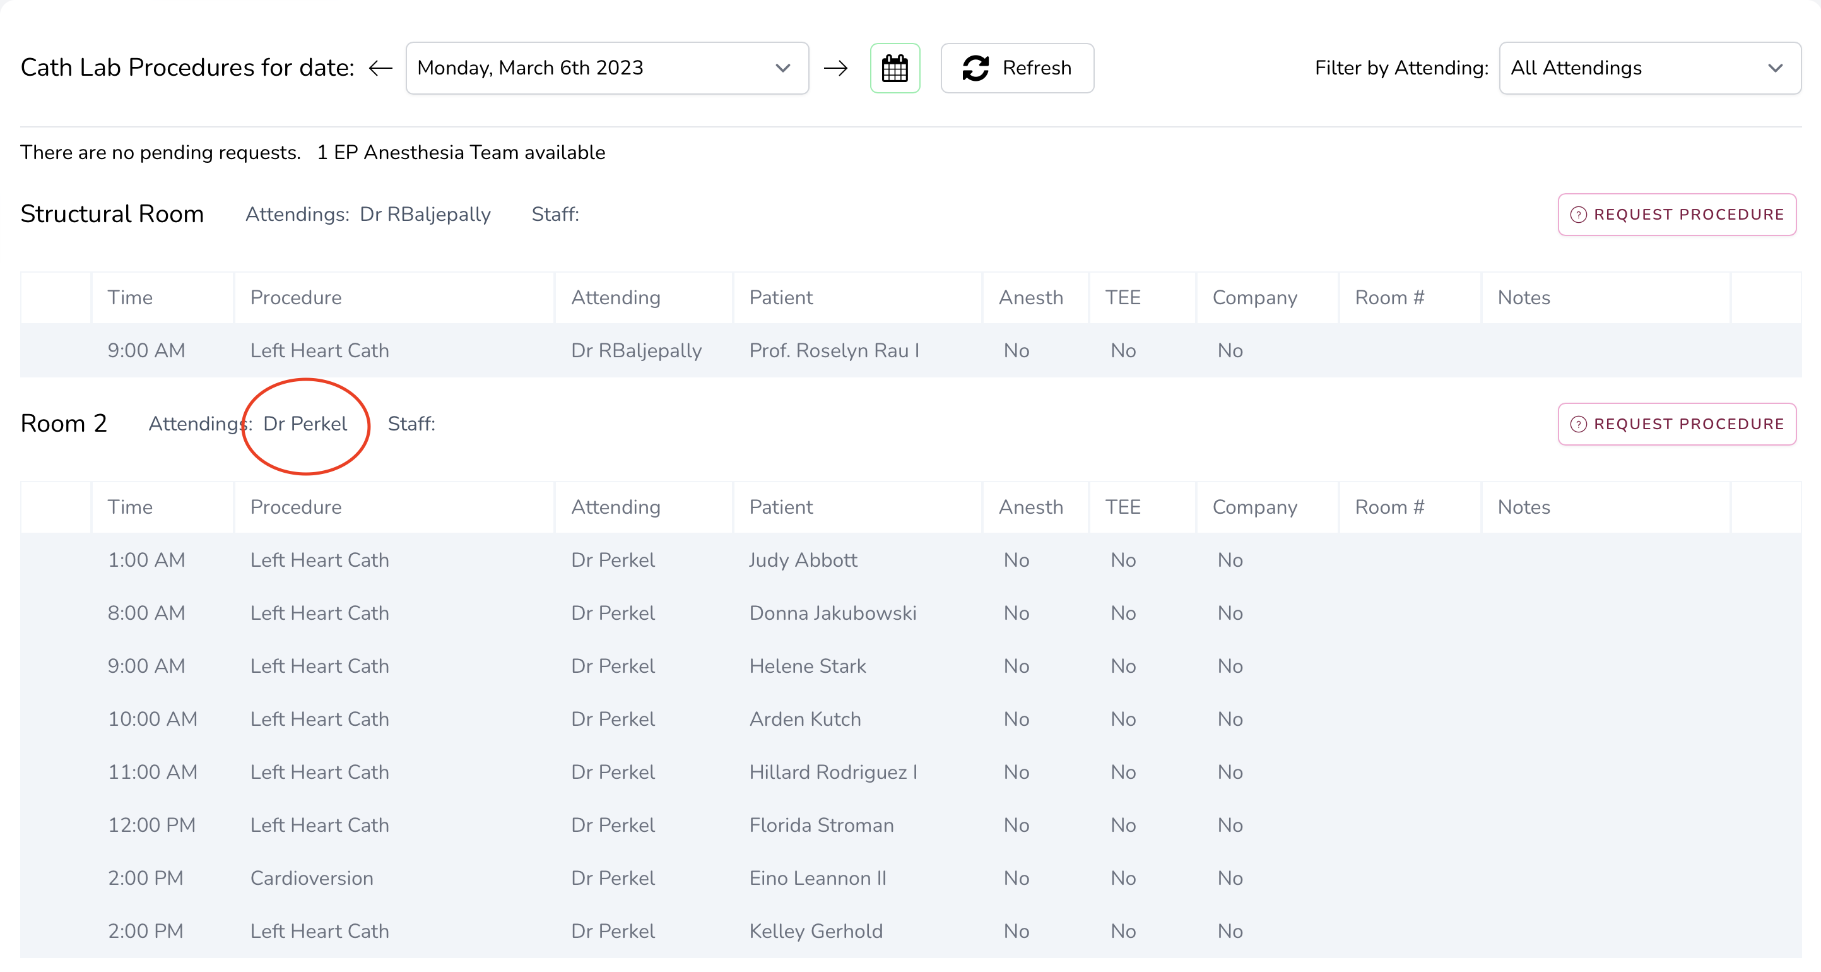Select the 2:00 PM Cardioversion procedure
This screenshot has width=1821, height=972.
point(311,877)
